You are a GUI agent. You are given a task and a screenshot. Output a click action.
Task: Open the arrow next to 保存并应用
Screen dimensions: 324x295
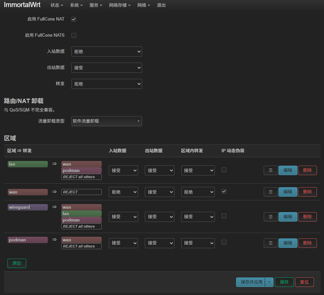269,282
